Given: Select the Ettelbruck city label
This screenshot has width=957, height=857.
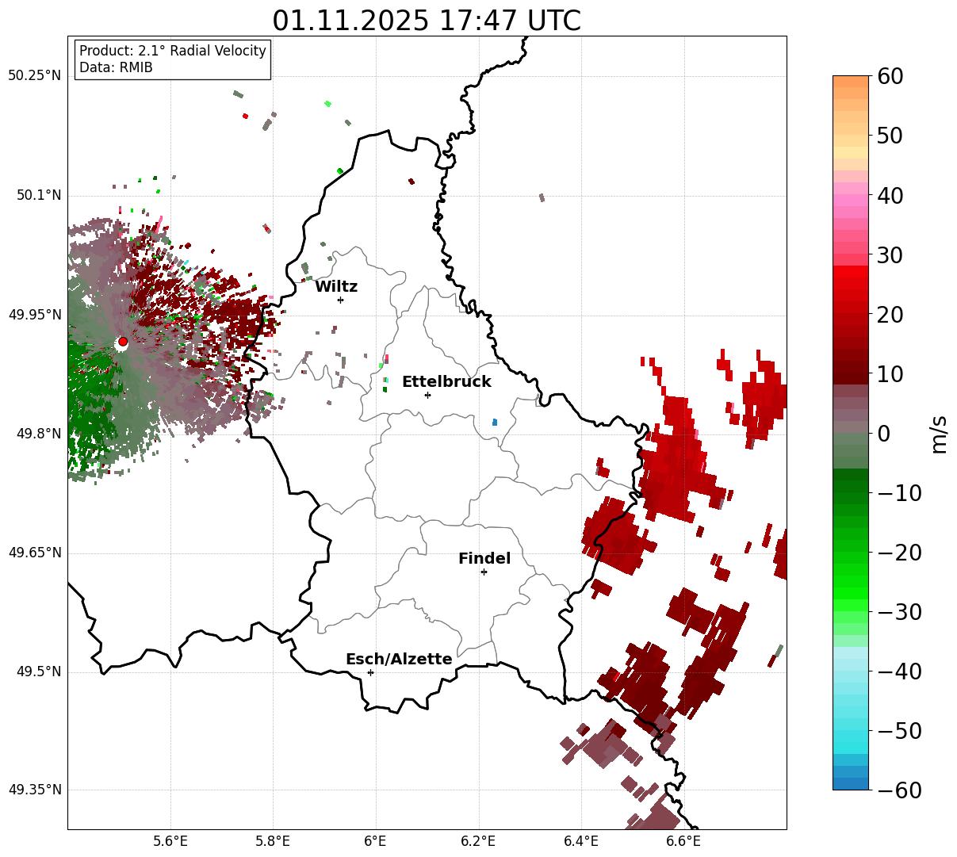Looking at the screenshot, I should click(446, 382).
